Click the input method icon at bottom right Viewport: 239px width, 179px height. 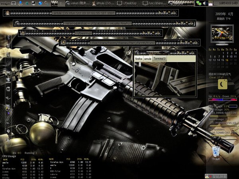tap(219, 176)
